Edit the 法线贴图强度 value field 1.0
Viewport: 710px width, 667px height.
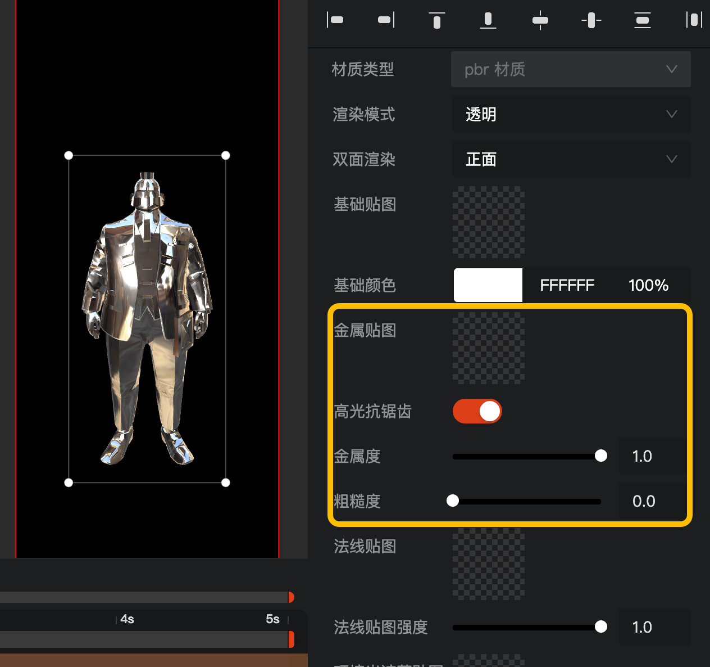(x=654, y=627)
